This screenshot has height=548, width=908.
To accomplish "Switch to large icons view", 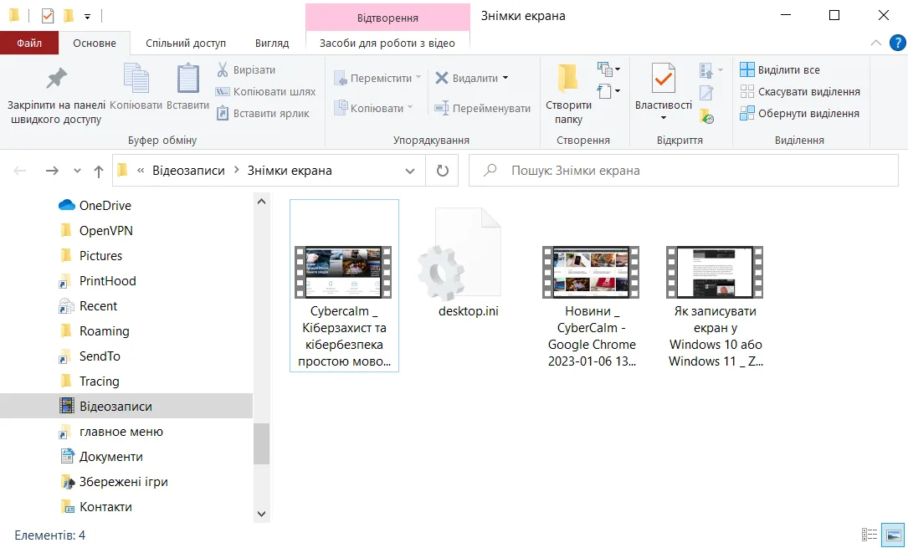I will [x=894, y=535].
